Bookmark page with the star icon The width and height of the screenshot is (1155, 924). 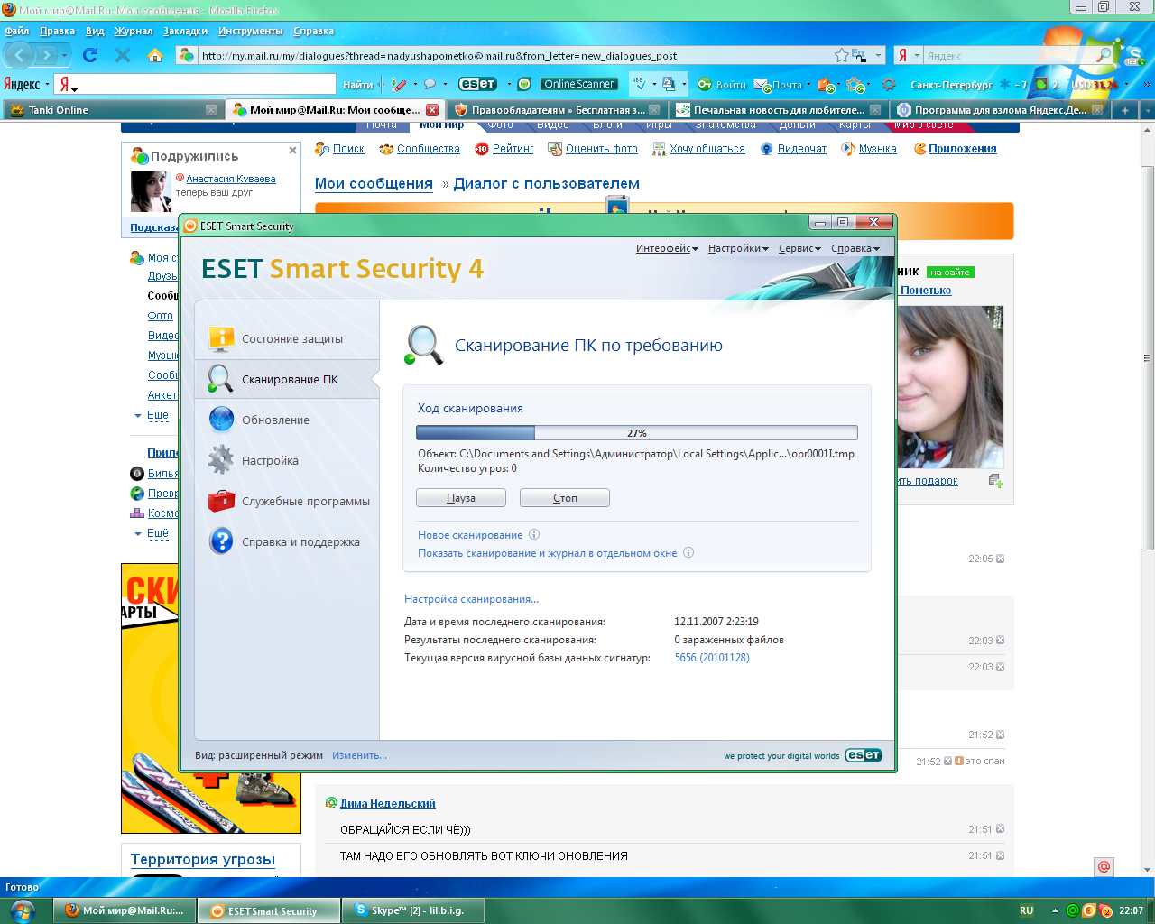pos(841,55)
